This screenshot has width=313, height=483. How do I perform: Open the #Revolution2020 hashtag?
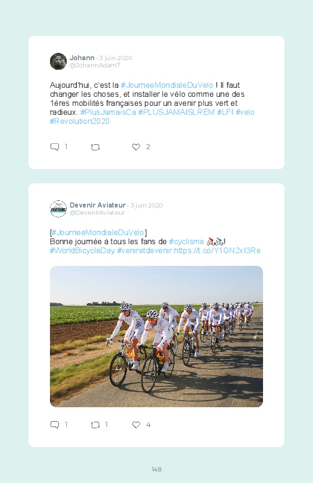79,122
